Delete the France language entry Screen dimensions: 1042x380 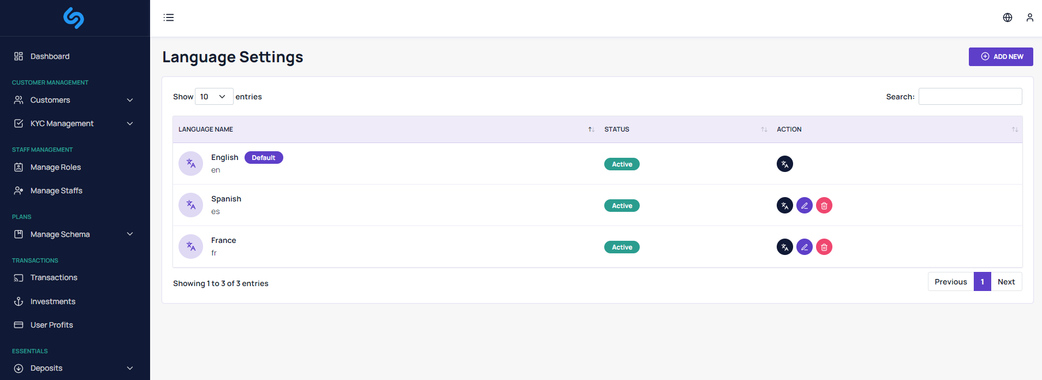[824, 247]
